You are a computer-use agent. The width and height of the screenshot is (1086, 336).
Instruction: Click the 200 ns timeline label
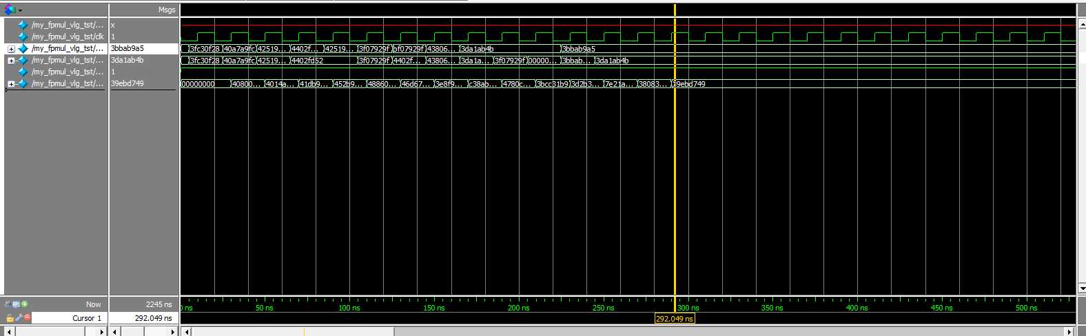(519, 308)
